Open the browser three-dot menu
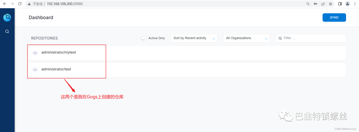This screenshot has height=132, width=359. [x=355, y=4]
